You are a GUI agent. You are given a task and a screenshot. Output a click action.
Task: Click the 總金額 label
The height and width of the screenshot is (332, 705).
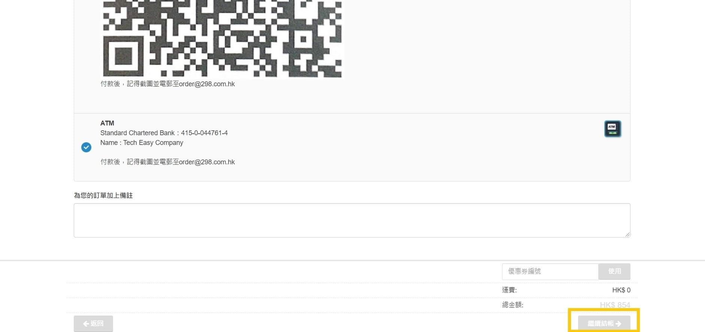point(513,305)
